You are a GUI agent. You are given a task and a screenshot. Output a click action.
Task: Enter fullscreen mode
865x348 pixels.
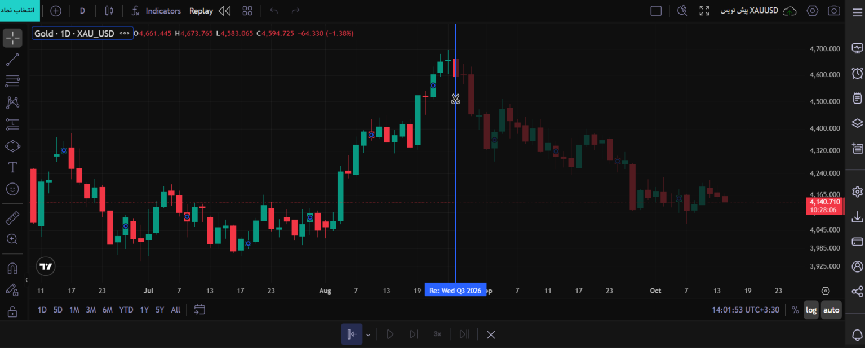click(704, 11)
